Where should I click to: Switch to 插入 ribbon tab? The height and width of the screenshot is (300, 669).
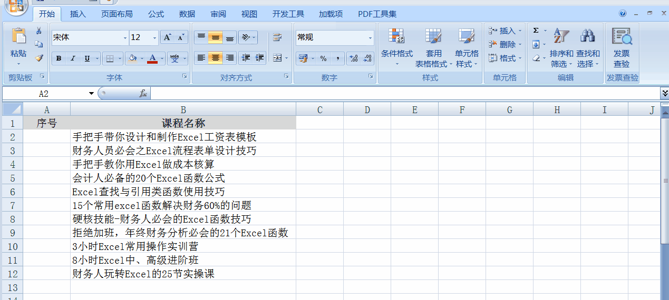point(78,14)
